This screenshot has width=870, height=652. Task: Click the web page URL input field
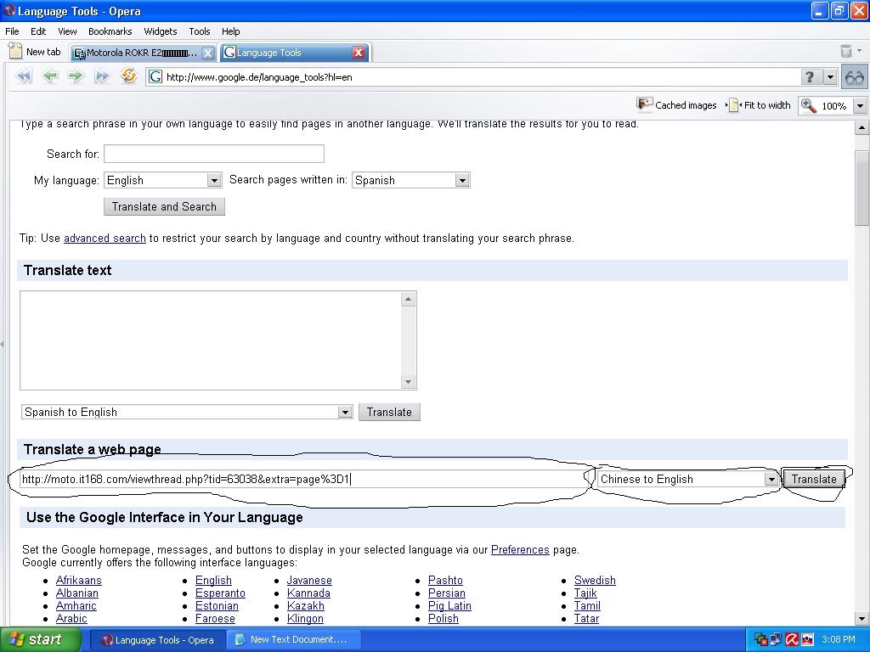point(303,479)
